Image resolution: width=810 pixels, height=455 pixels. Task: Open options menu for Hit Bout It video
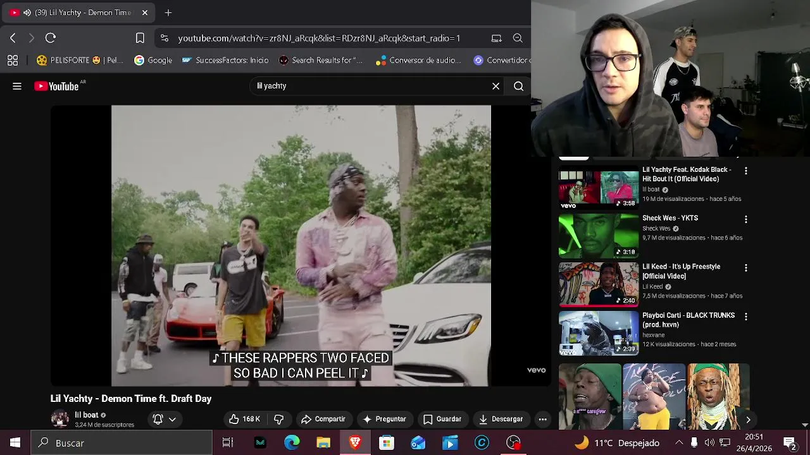[x=746, y=171]
